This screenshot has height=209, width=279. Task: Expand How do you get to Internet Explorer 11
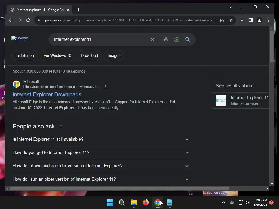[101, 153]
